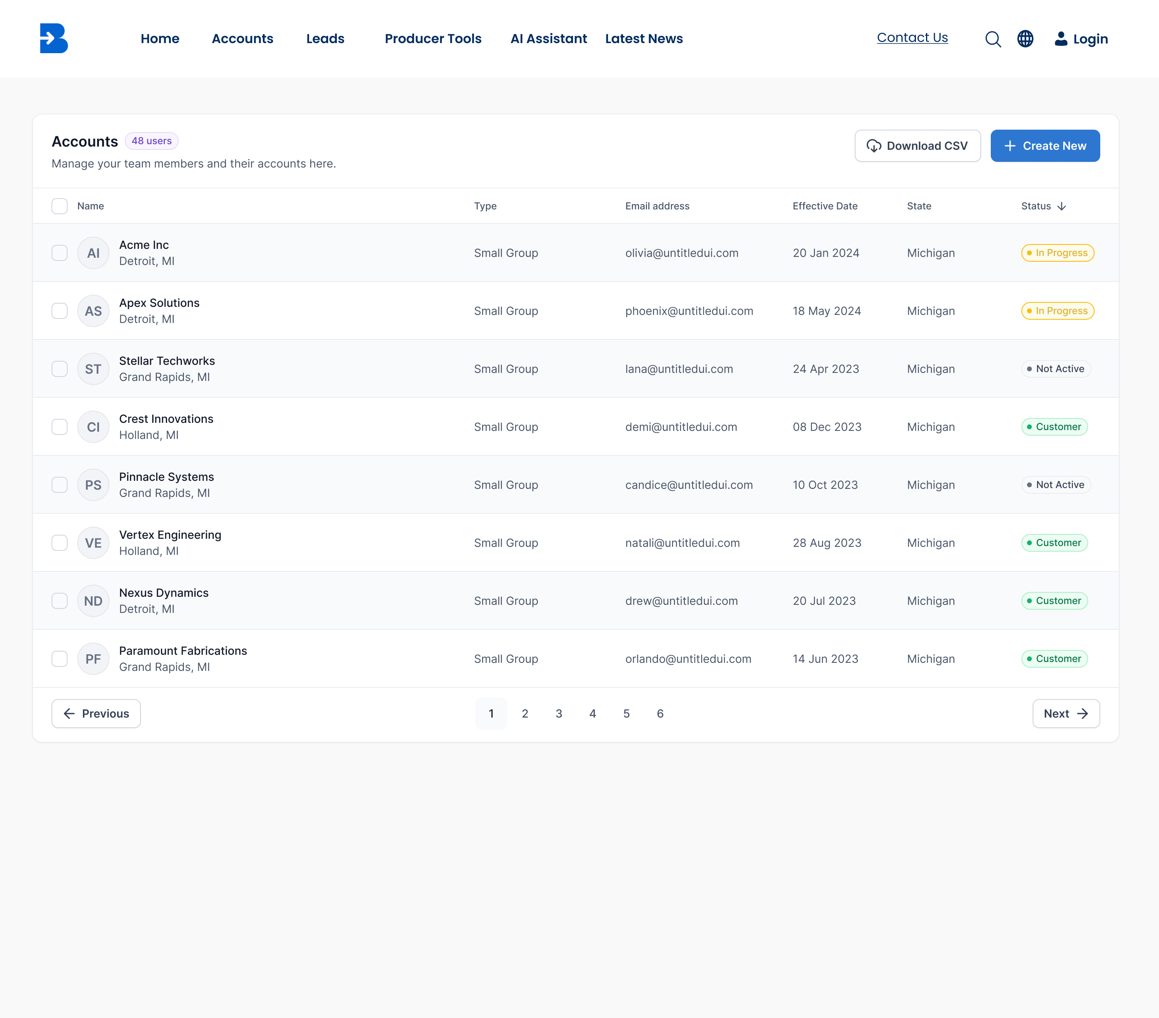
Task: Go to page 4 in pagination
Action: click(592, 713)
